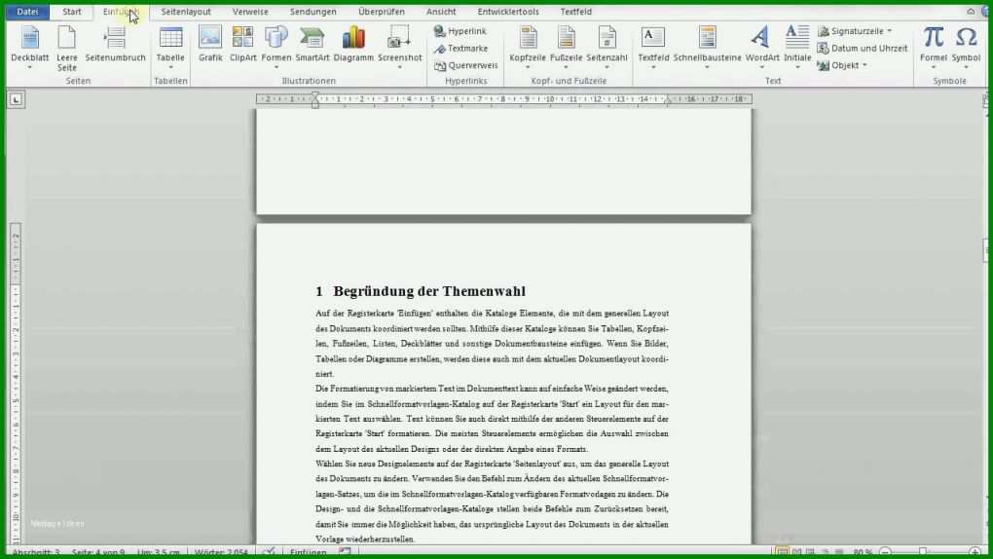Insert a chart with Diagramm
This screenshot has height=559, width=993.
pos(353,45)
